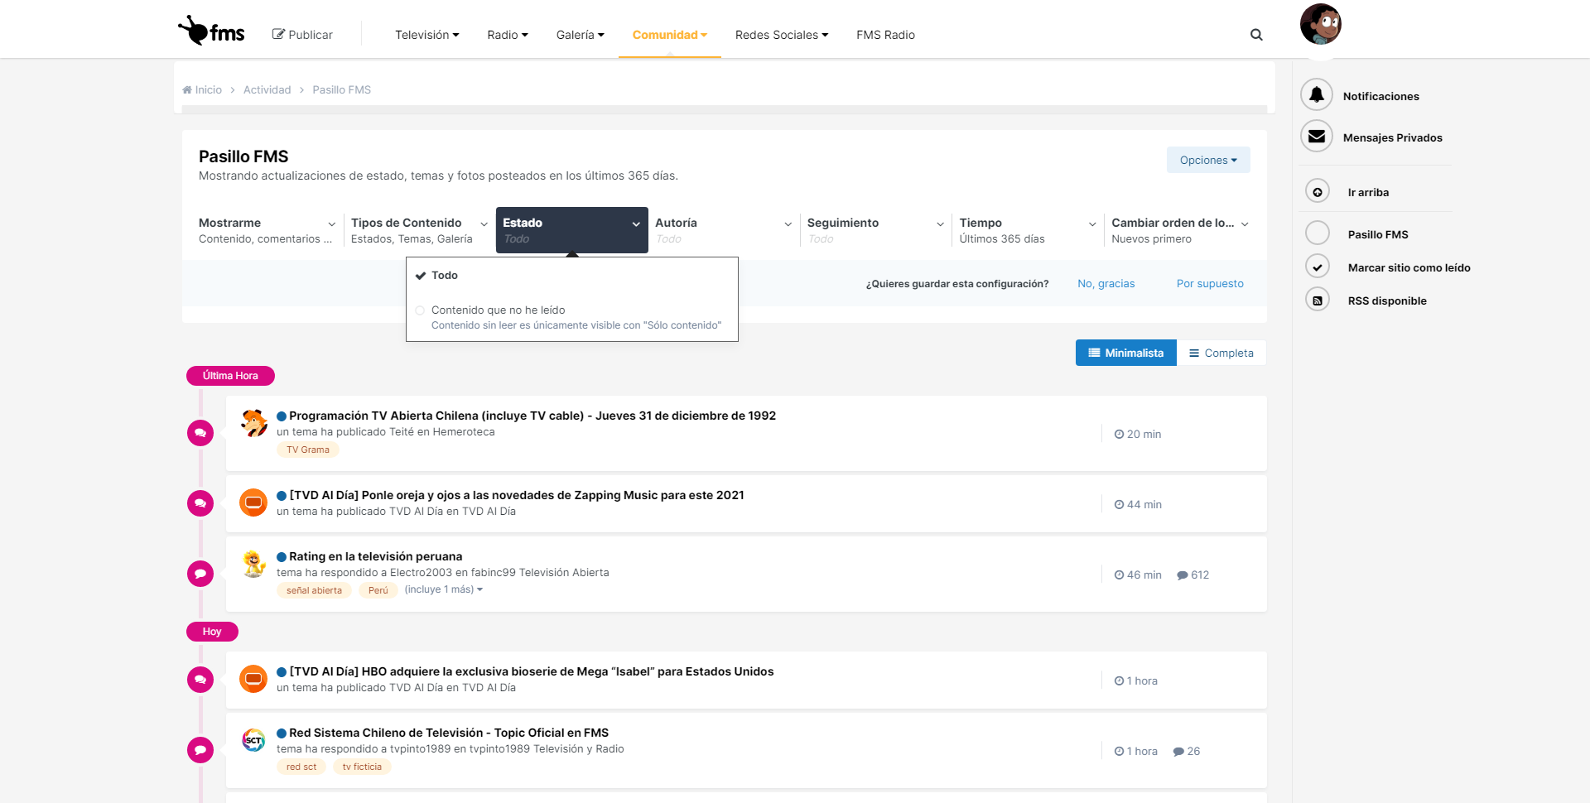Open the Rating en la televisión peruana topic
The width and height of the screenshot is (1590, 803).
(x=375, y=556)
